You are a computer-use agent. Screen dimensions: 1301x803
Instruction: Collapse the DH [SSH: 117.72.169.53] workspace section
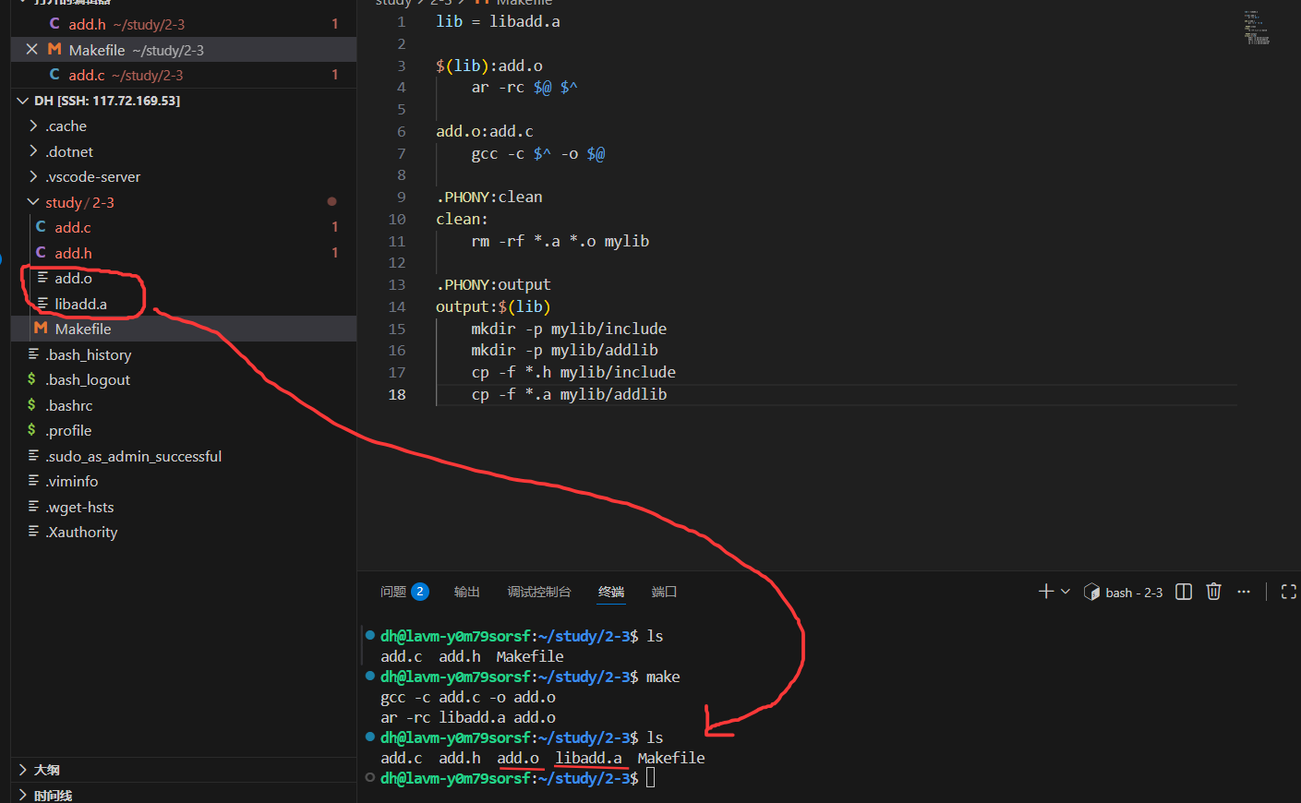coord(184,101)
